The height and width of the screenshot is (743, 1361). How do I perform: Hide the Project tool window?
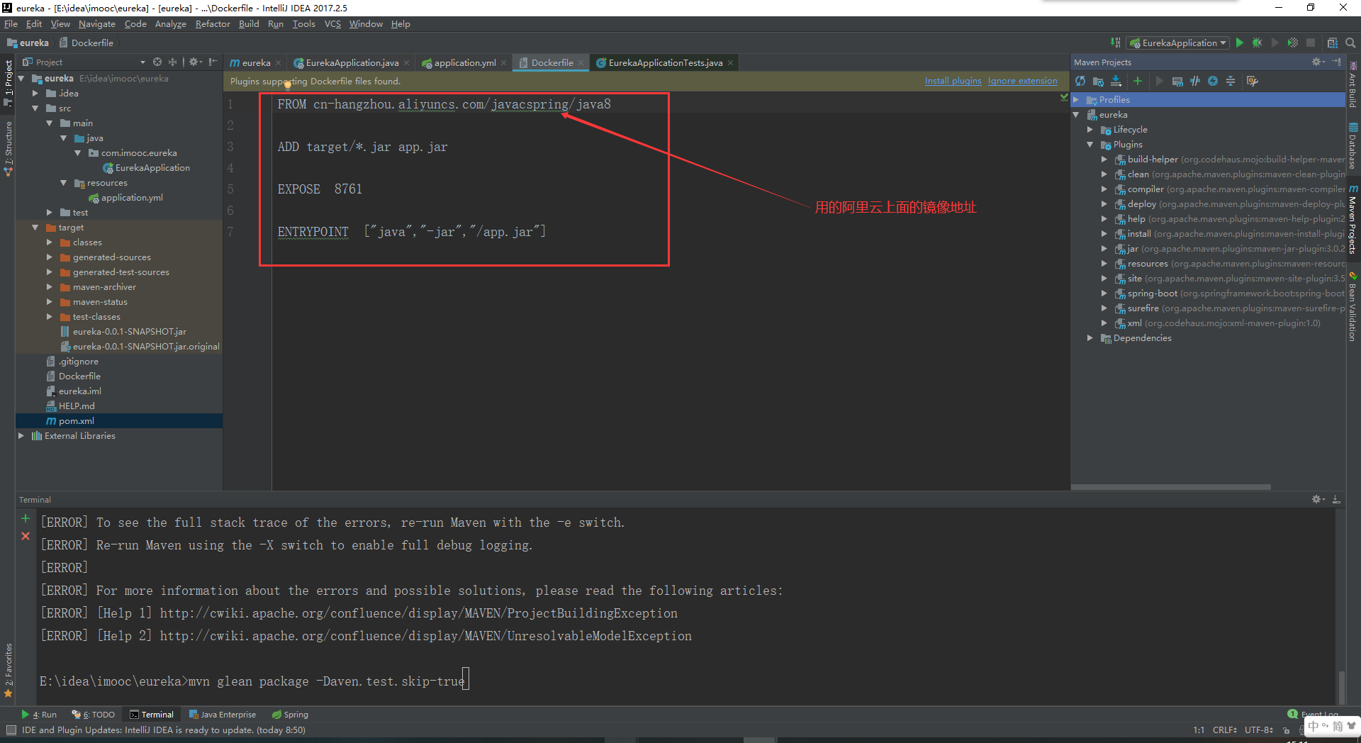click(x=213, y=62)
